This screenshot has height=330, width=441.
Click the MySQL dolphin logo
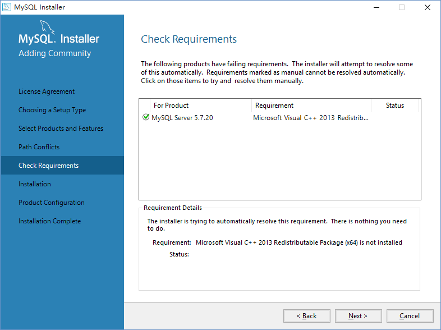(48, 27)
